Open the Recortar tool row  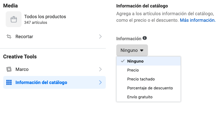pyautogui.click(x=54, y=37)
